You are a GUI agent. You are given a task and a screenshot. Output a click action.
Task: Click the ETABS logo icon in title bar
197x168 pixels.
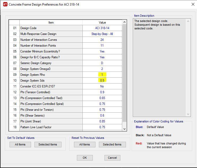(5, 4)
